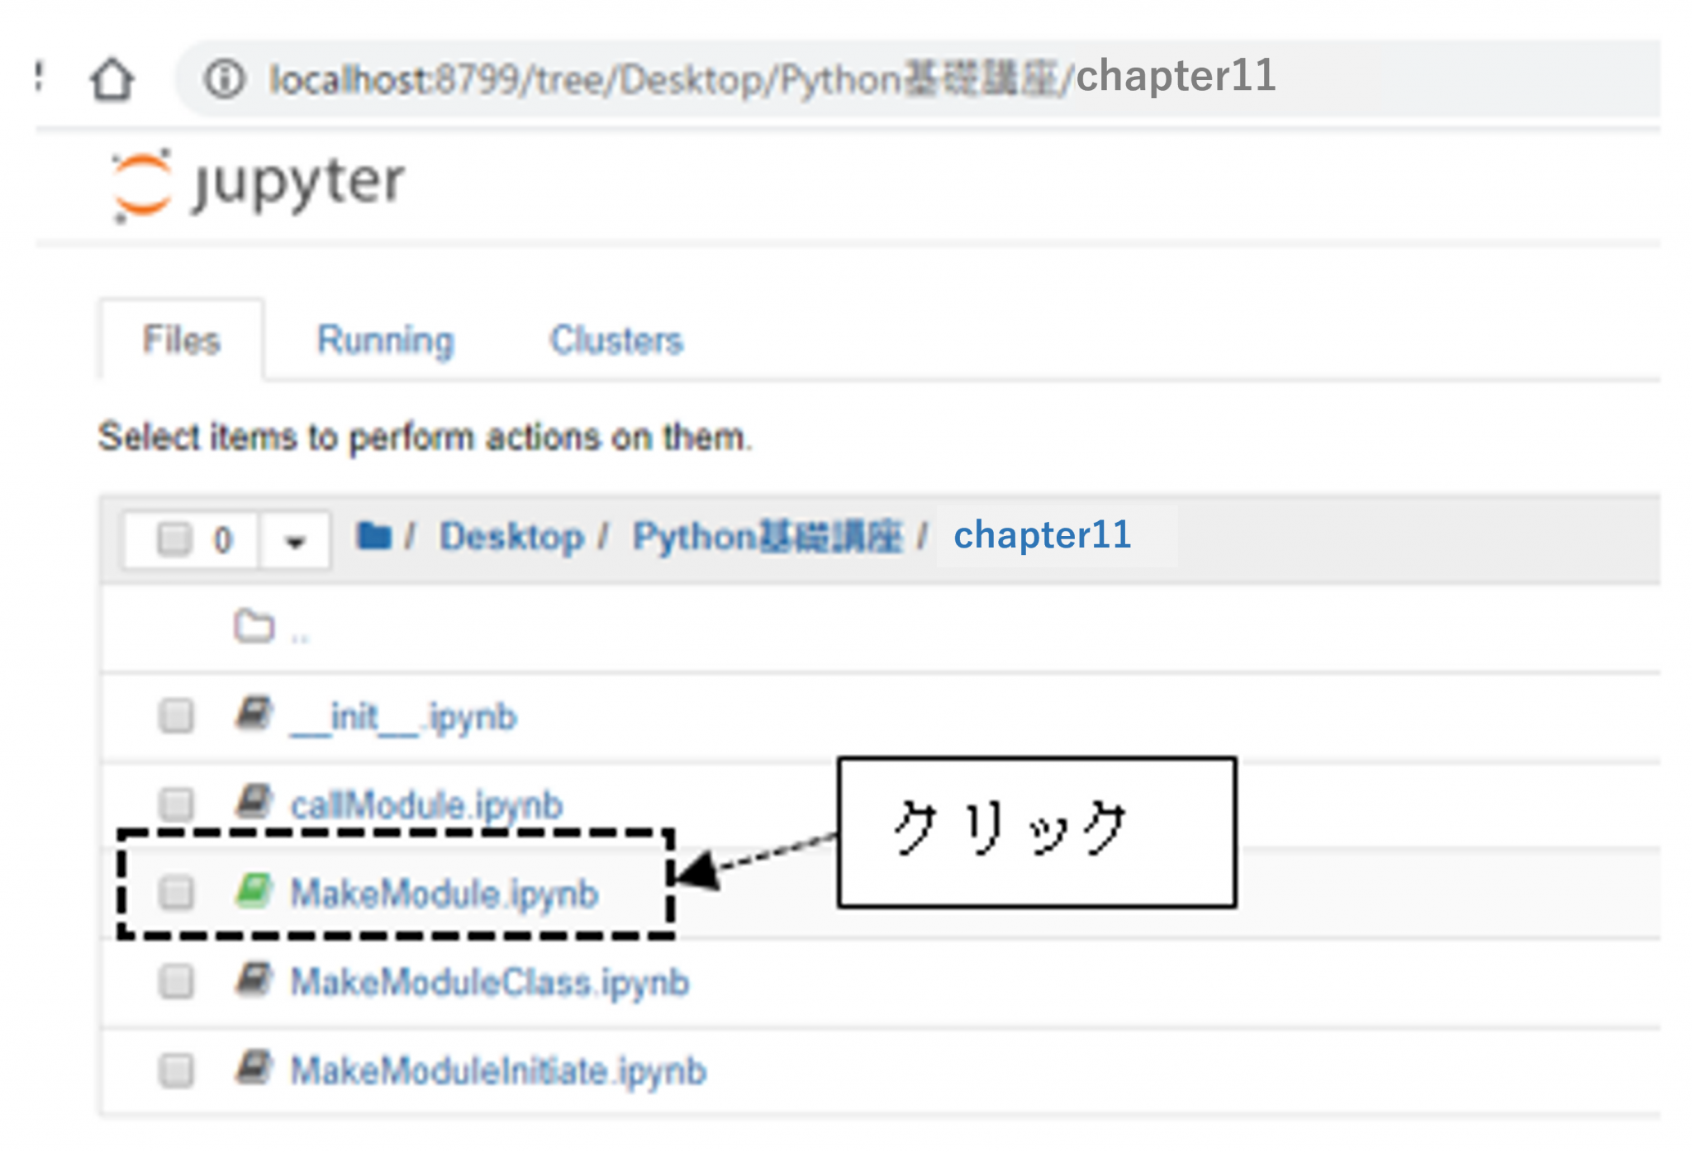This screenshot has height=1152, width=1692.
Task: Select the MakeModuleInitiate.ipynb checkbox
Action: (176, 1070)
